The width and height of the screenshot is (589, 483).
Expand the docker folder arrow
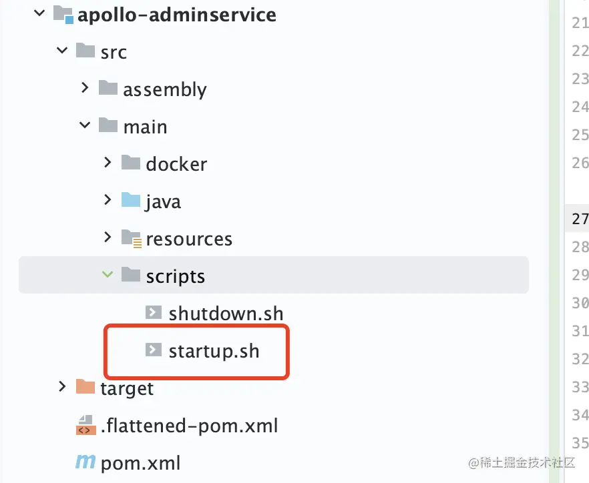coord(108,163)
